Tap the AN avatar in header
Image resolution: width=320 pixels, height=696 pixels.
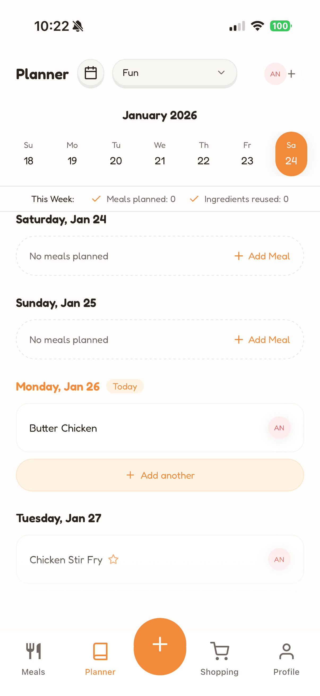(x=275, y=74)
